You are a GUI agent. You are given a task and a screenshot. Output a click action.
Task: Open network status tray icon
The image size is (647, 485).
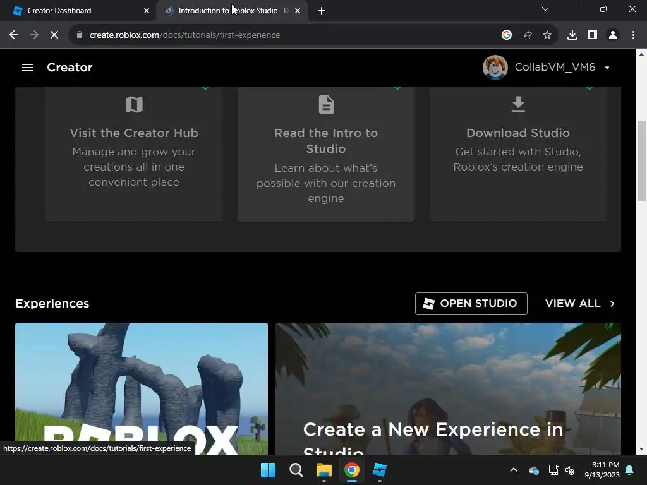[553, 470]
